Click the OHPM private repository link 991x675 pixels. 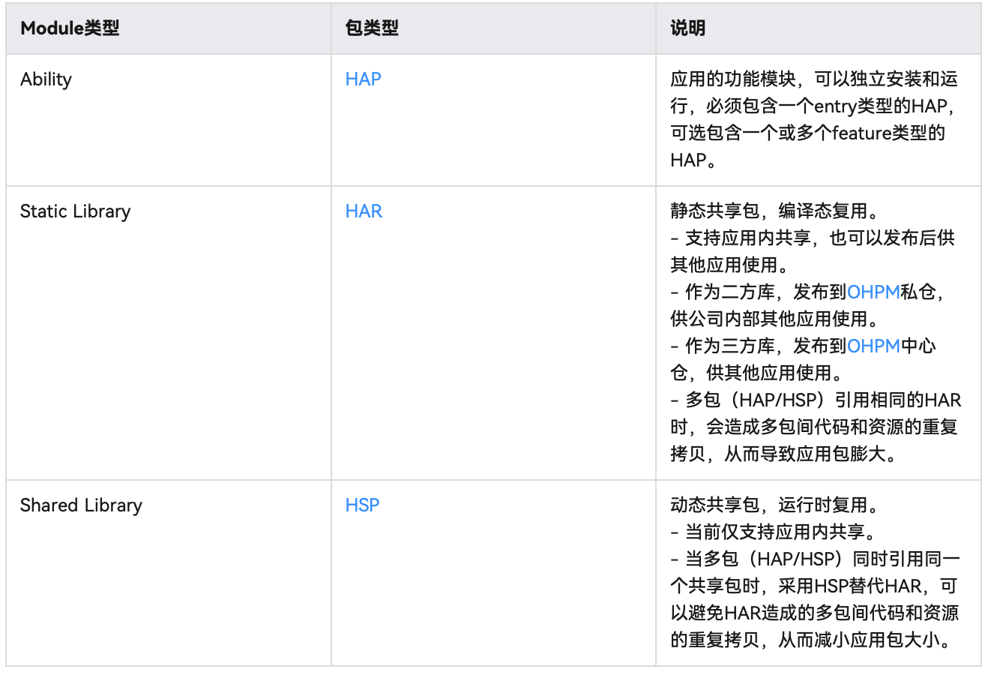pos(875,292)
